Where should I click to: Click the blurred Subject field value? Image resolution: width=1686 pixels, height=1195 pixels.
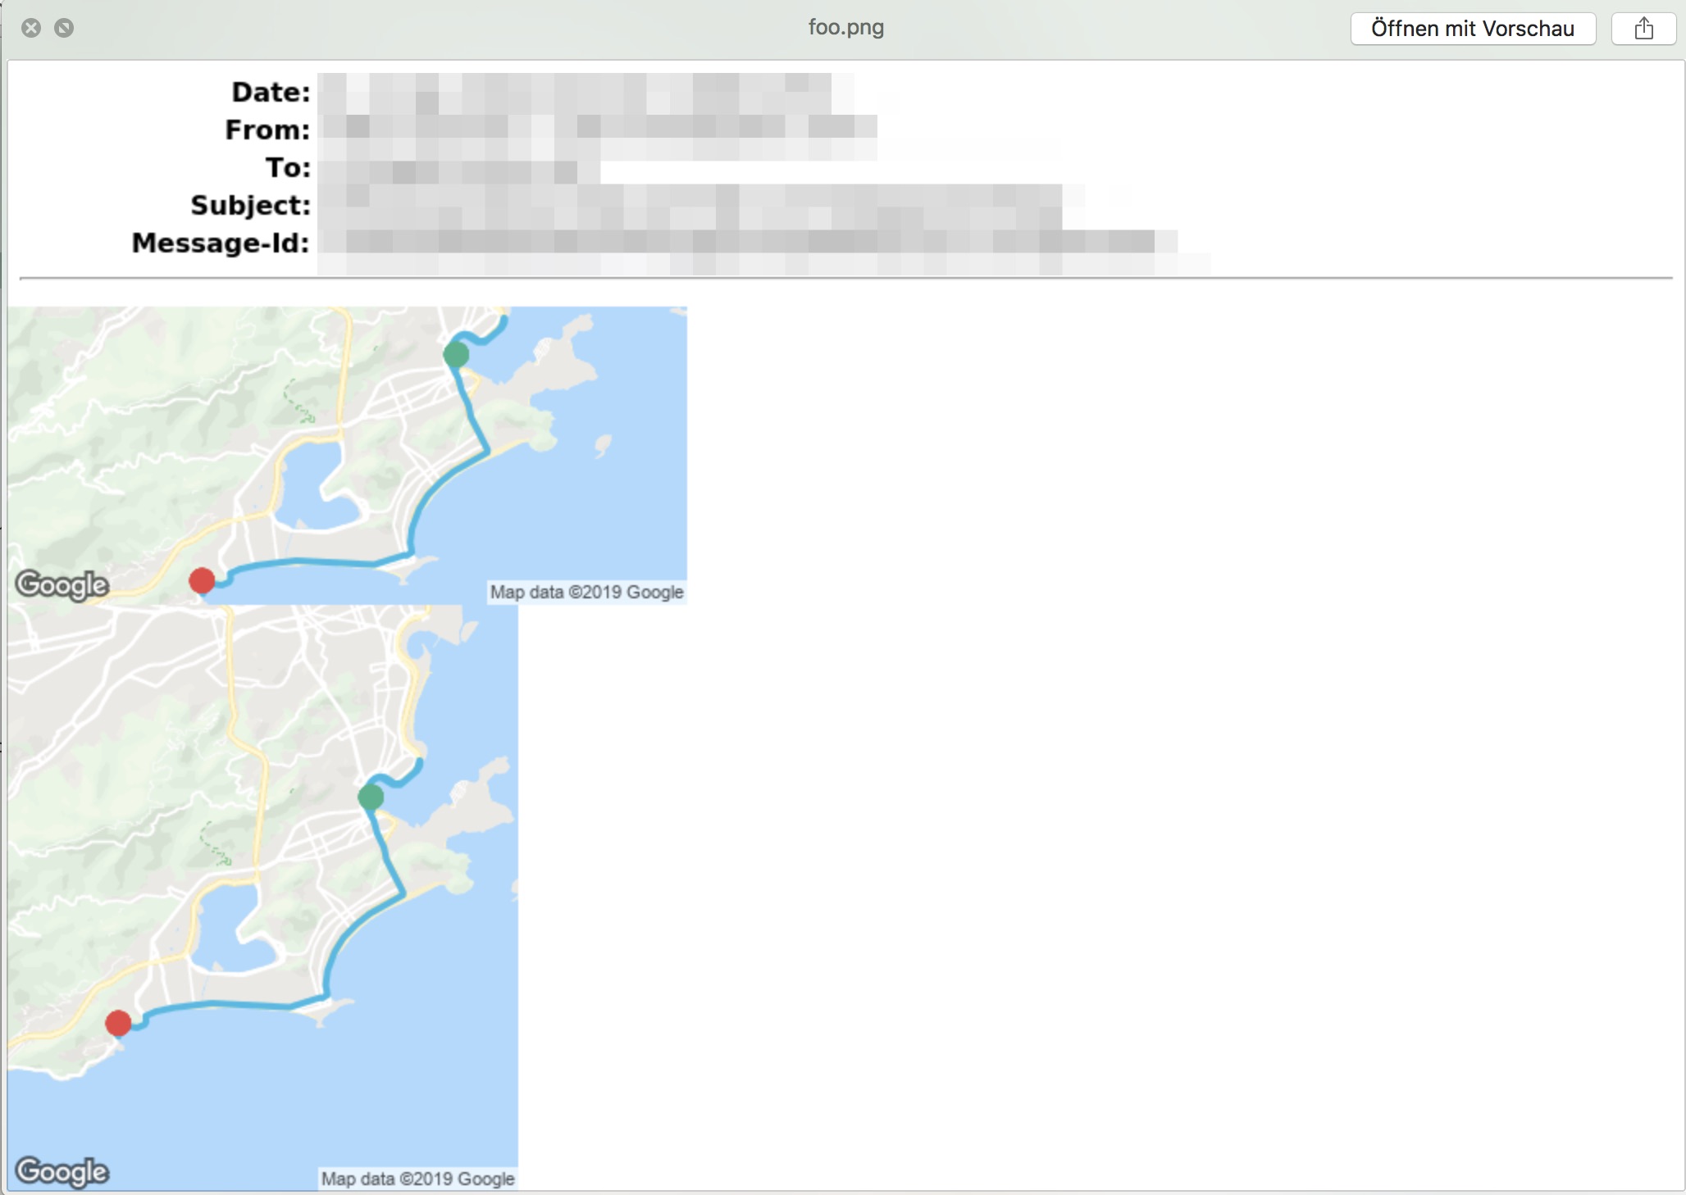(x=689, y=206)
